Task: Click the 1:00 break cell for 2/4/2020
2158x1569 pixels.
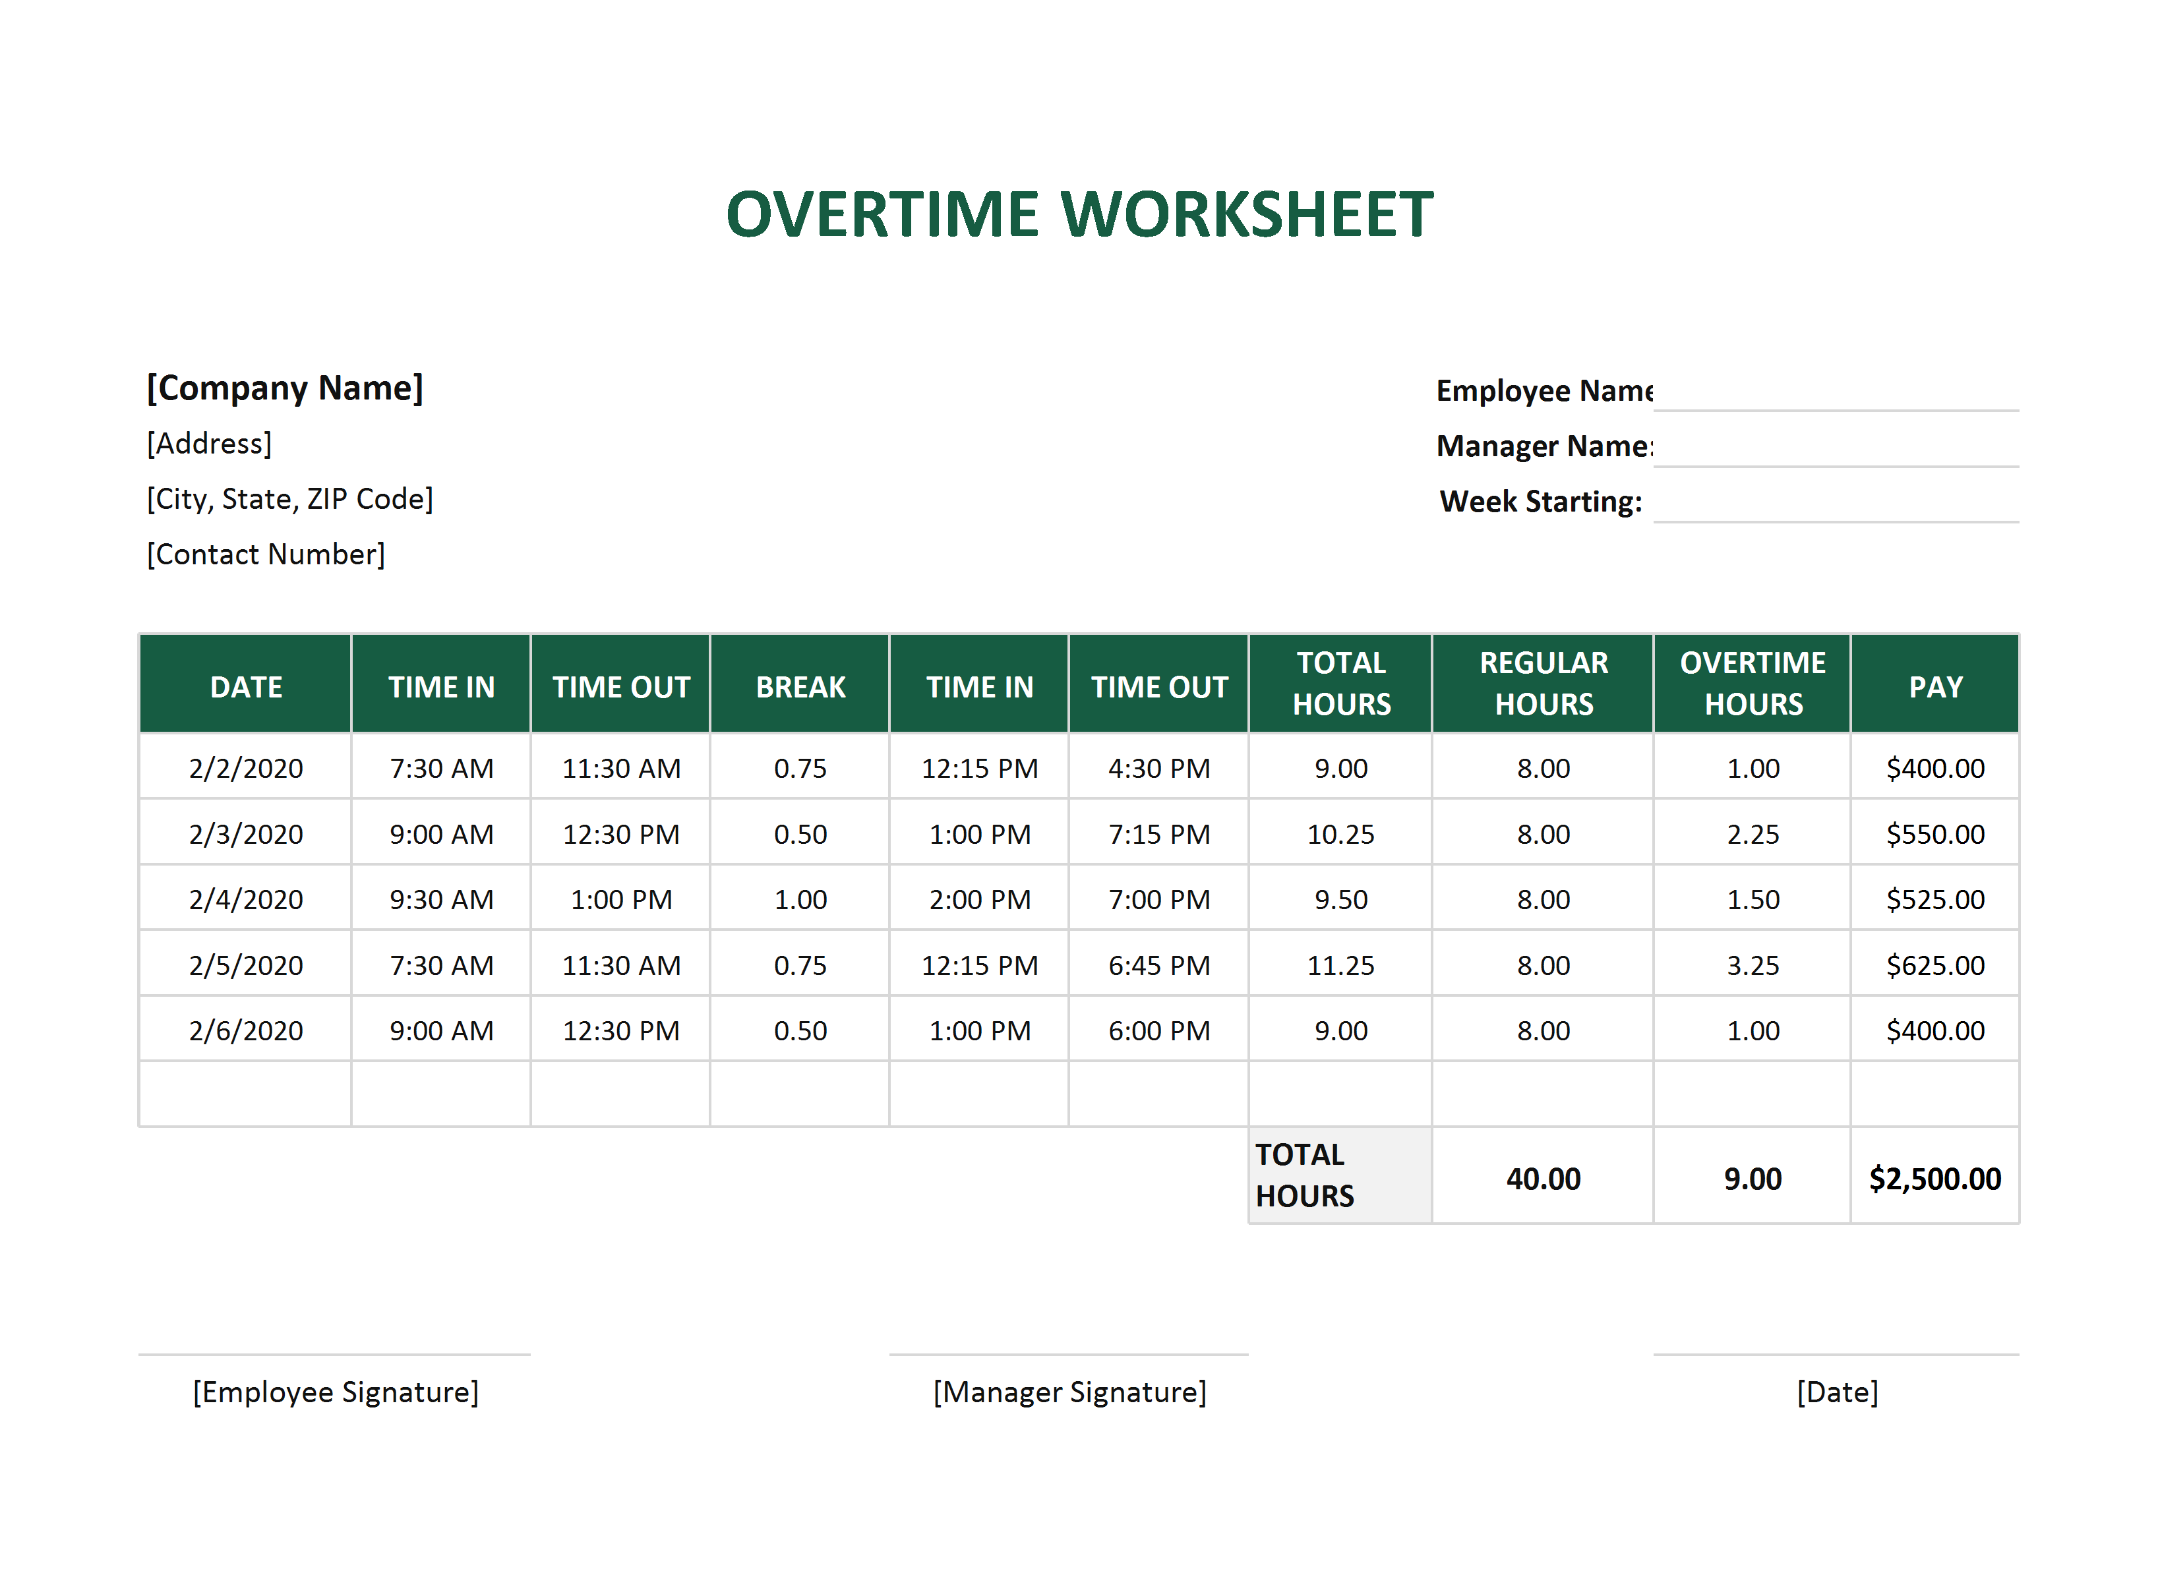Action: [x=800, y=899]
